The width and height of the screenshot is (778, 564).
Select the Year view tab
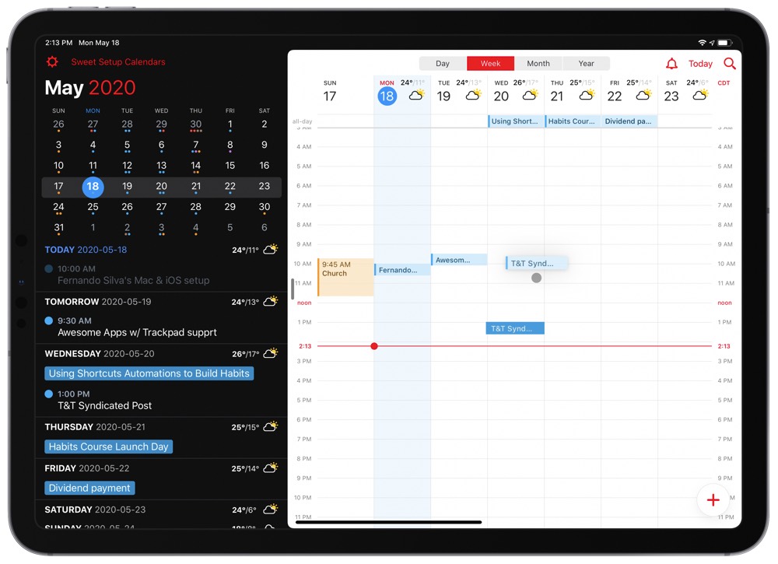[x=586, y=64]
